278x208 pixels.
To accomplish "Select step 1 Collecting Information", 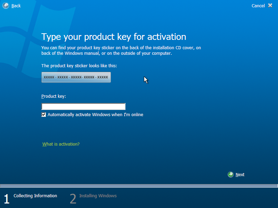I will (x=35, y=196).
